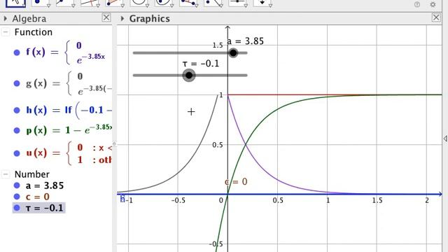Select f(x) definition in Algebra

pos(66,52)
